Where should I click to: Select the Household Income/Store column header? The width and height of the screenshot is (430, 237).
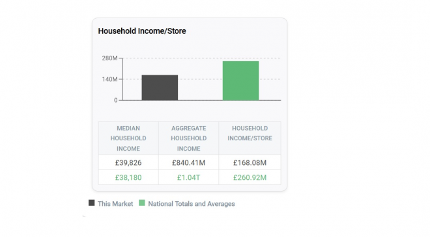click(250, 138)
